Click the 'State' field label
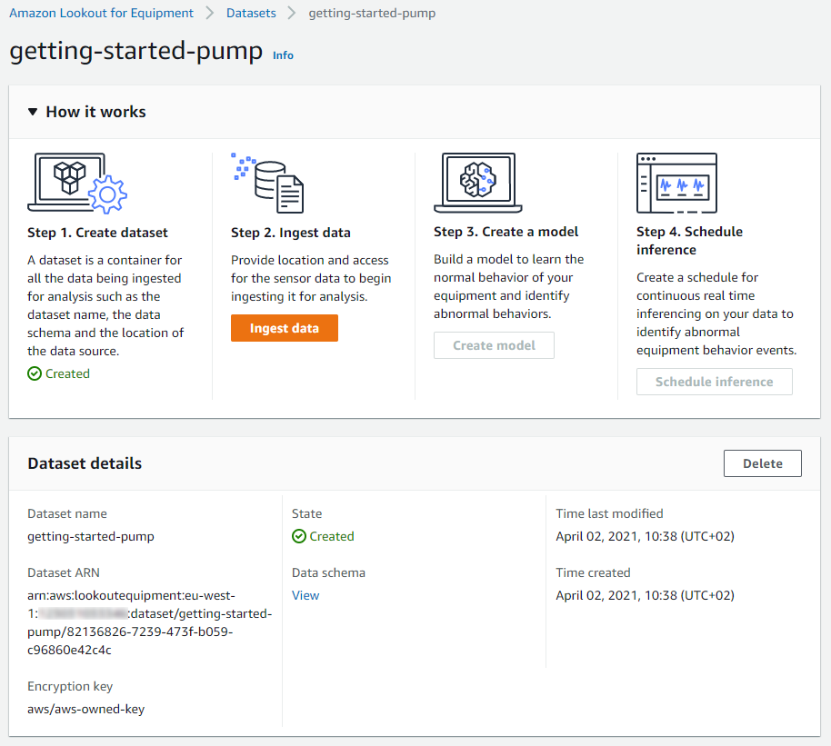The width and height of the screenshot is (831, 746). click(307, 514)
